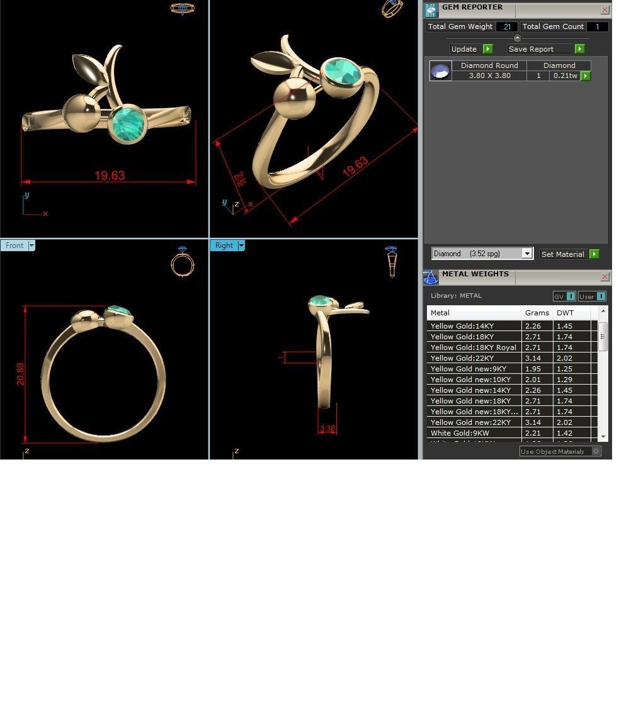Select the Yellow Gold new:10KY row
The image size is (619, 722).
(x=512, y=379)
